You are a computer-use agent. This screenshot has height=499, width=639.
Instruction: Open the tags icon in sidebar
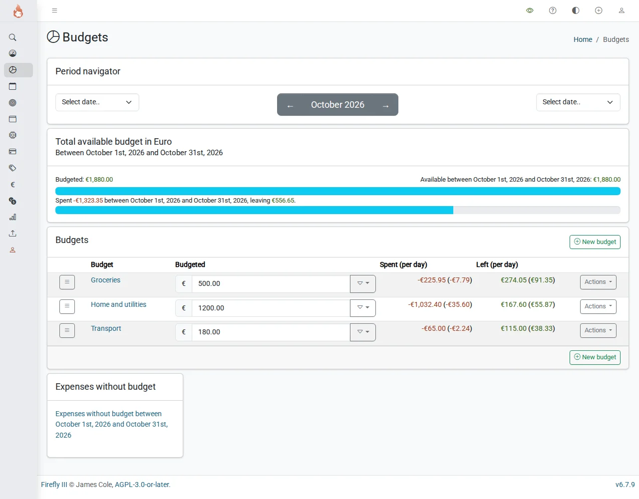[12, 168]
